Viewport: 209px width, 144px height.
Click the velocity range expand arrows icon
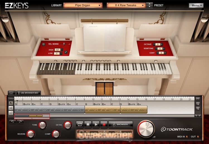(x=65, y=52)
